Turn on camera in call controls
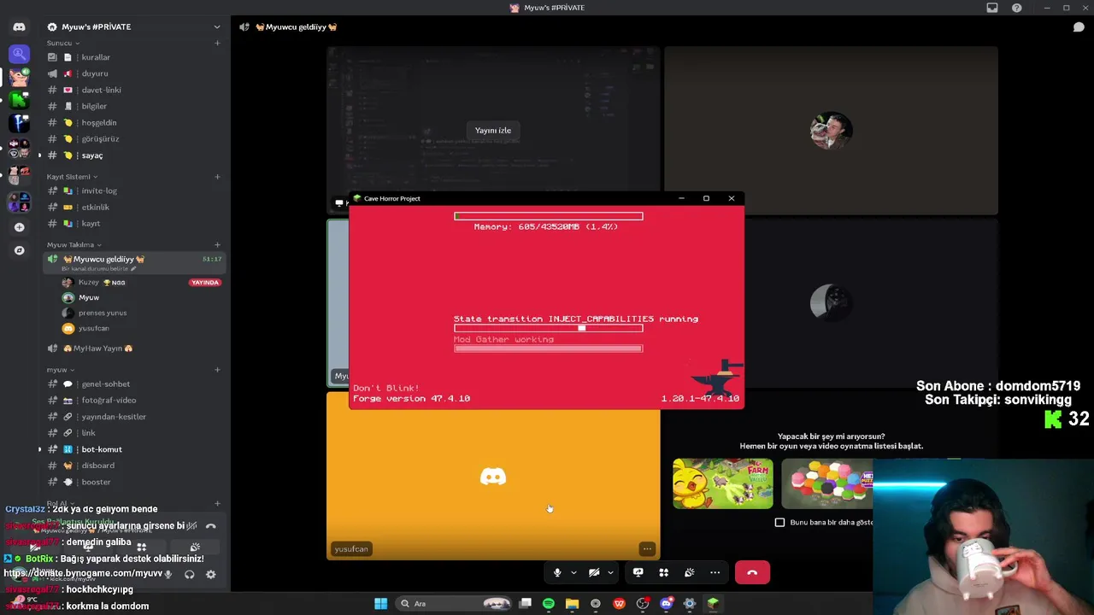 pyautogui.click(x=594, y=572)
